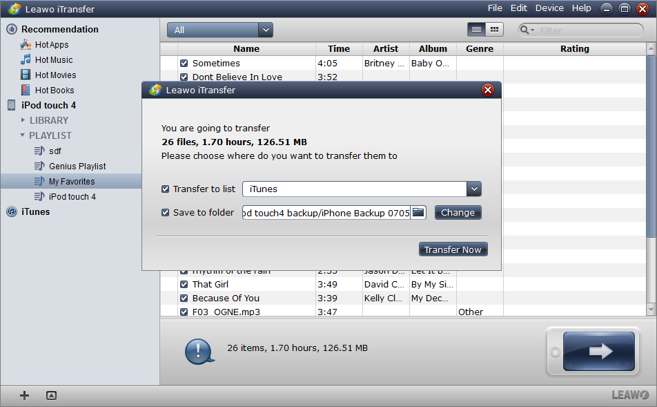
Task: Uncheck the That Girl song checkbox
Action: 184,285
